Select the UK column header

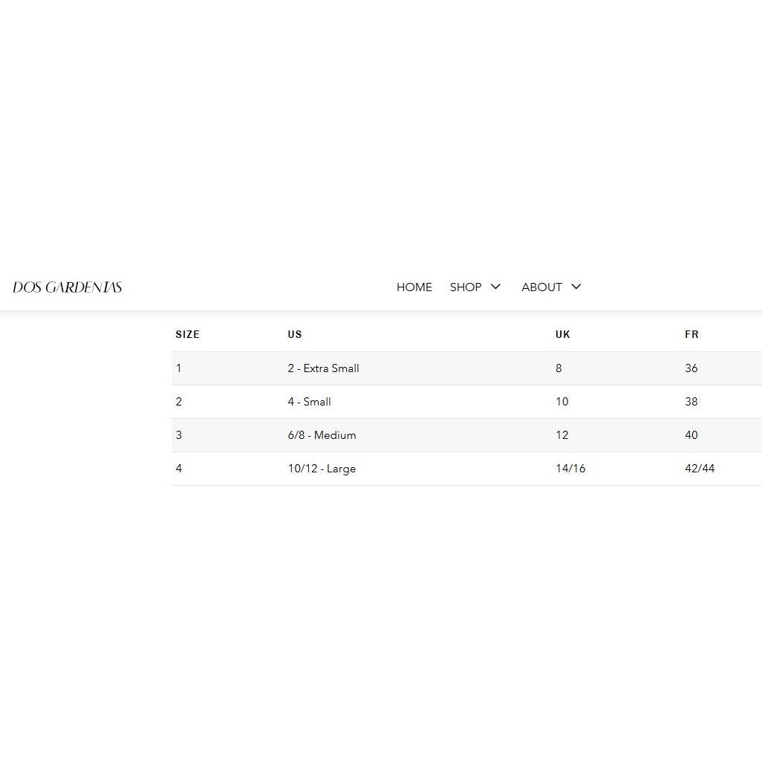(563, 334)
